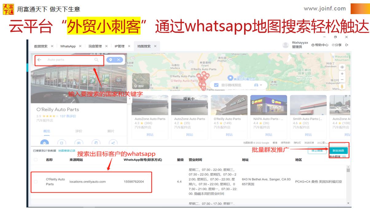Click the table scrollbar down arrow
This screenshot has width=370, height=209.
(348, 203)
